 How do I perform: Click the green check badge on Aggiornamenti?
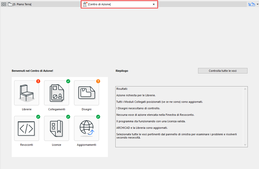98,117
